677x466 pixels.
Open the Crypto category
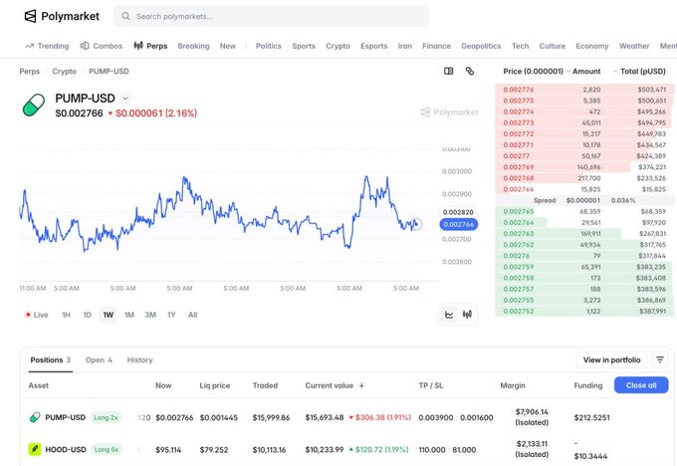coord(338,46)
